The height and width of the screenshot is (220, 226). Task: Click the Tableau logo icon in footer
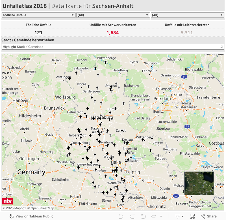coord(12,216)
